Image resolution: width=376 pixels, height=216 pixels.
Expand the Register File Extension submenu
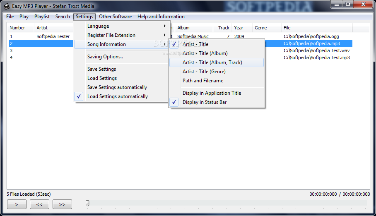121,35
